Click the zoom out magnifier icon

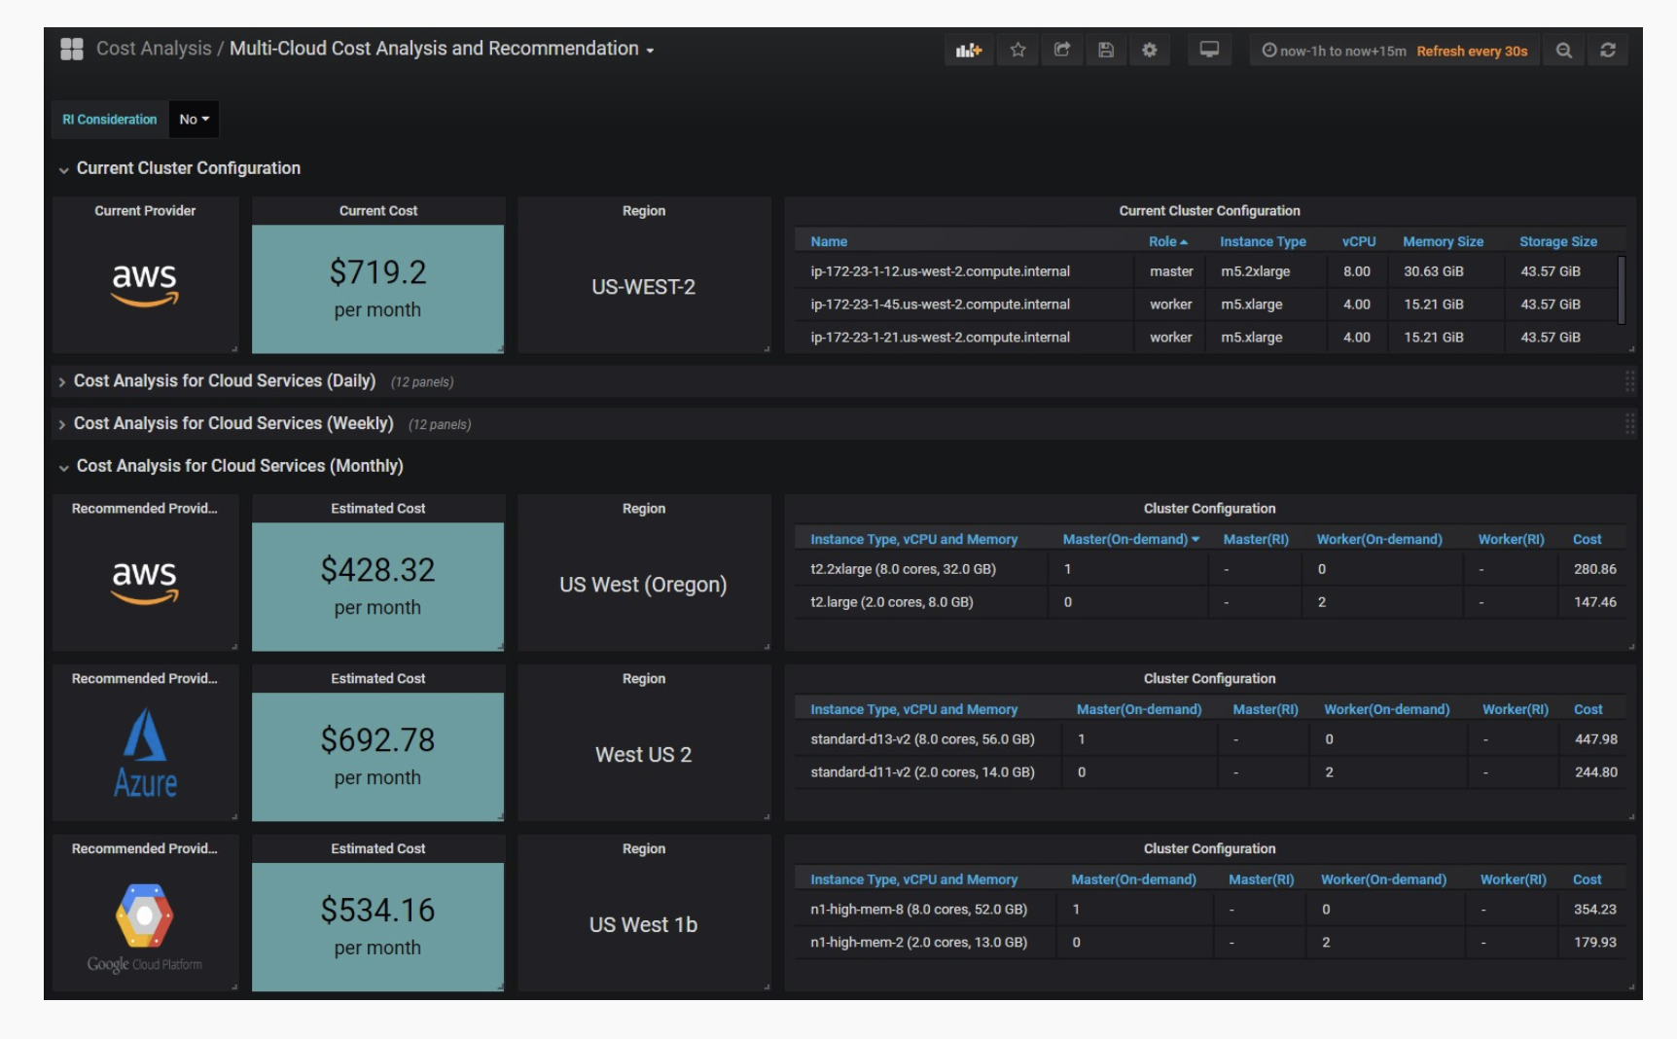1563,51
